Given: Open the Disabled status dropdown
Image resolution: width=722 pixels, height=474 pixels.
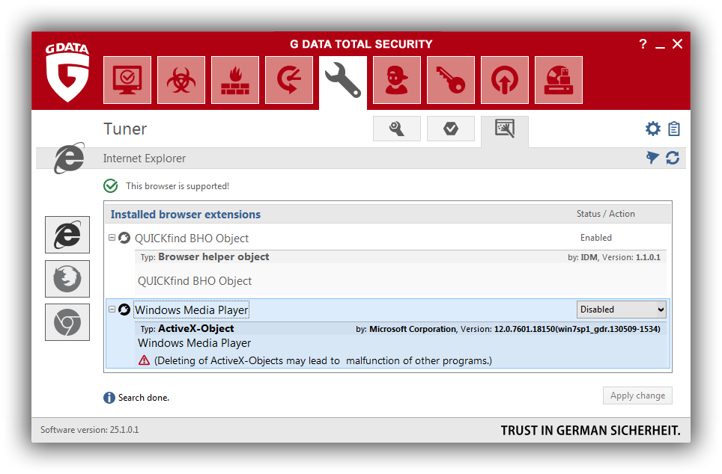Looking at the screenshot, I should [x=621, y=310].
